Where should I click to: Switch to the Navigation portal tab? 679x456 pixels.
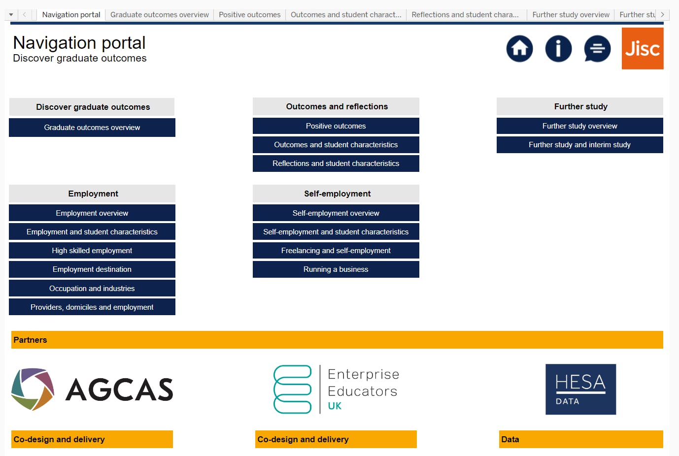point(71,15)
